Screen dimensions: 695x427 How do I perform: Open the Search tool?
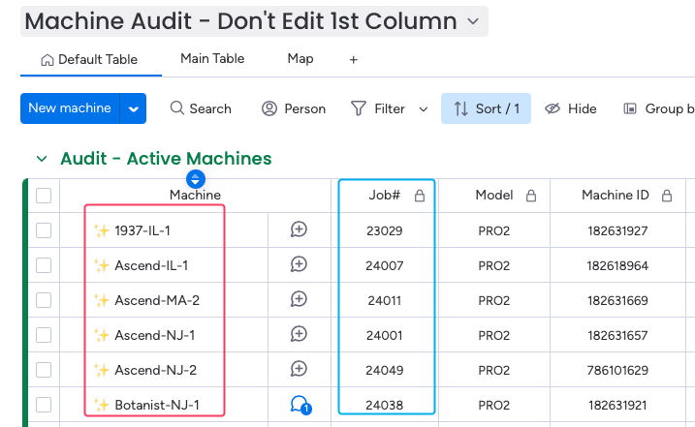tap(201, 108)
